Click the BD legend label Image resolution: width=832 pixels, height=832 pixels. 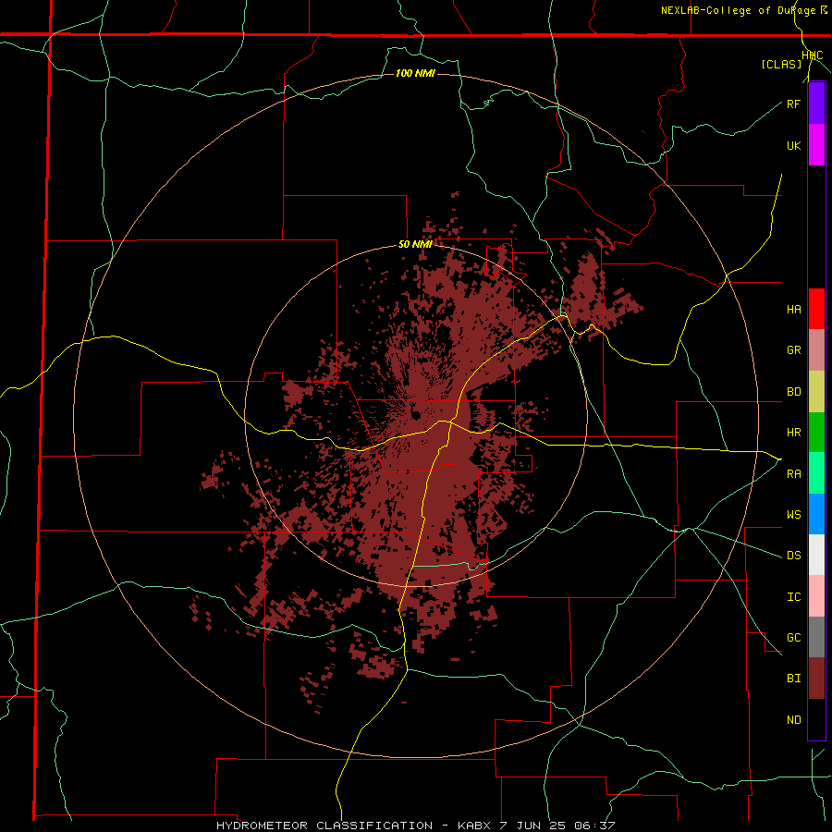793,392
